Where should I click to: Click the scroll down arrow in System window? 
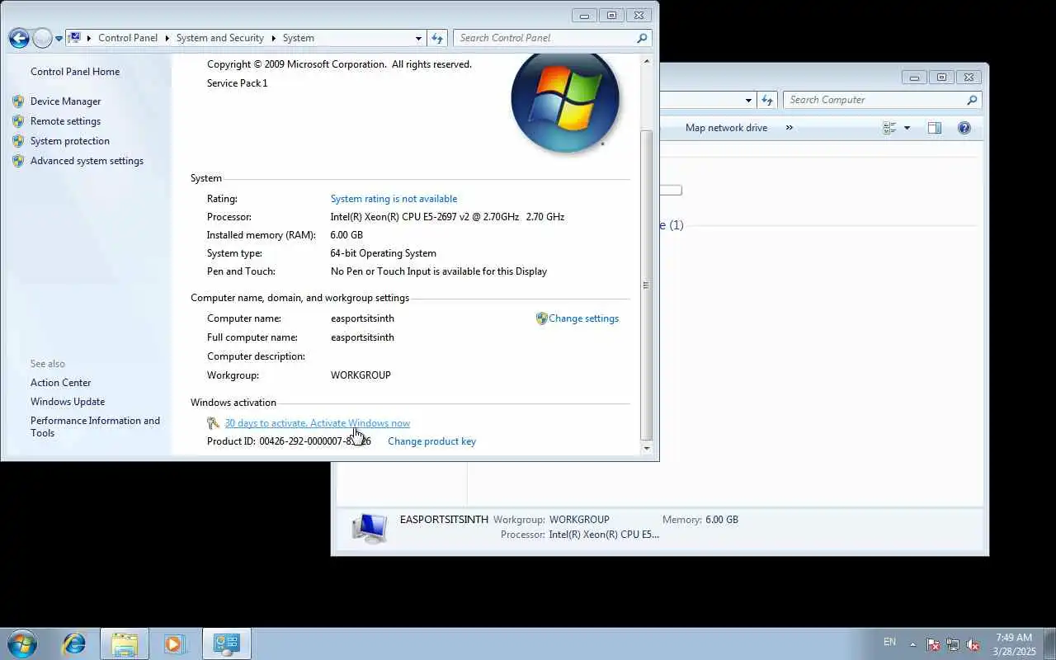[x=647, y=448]
